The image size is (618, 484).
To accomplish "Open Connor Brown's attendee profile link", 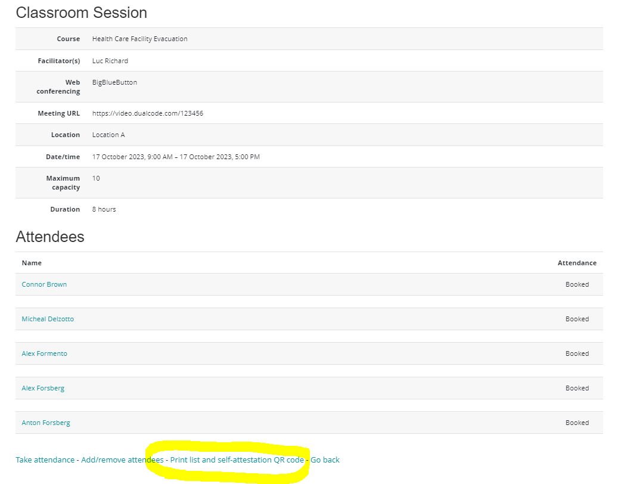I will click(44, 284).
